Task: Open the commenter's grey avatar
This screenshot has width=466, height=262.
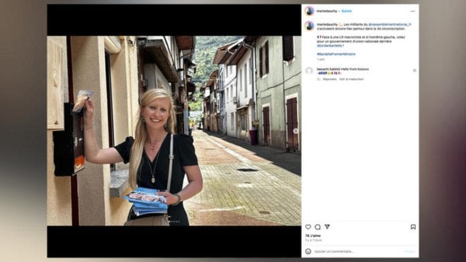Action: (309, 71)
